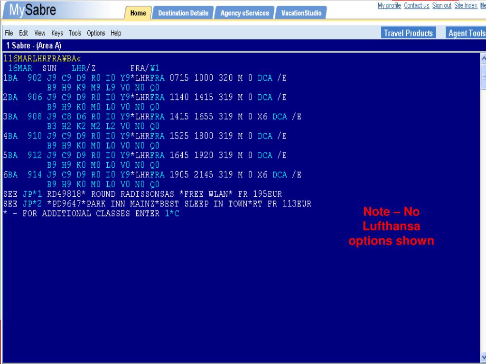Screen dimensions: 486x364
Task: Click the Sign out link
Action: (442, 5)
